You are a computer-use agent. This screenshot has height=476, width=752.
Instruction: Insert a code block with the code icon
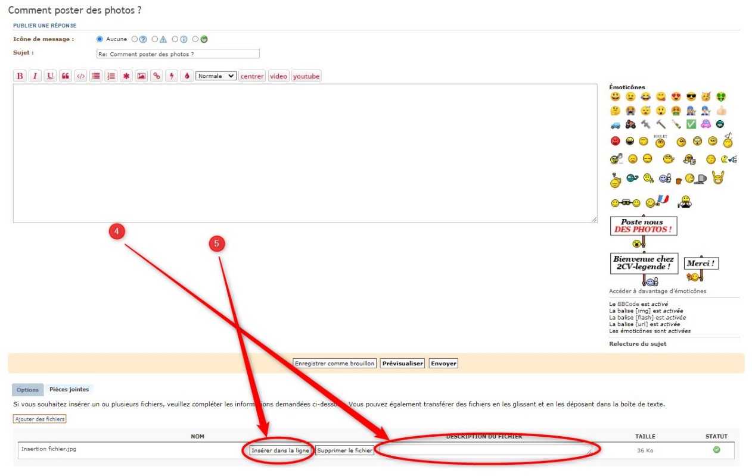pyautogui.click(x=80, y=76)
